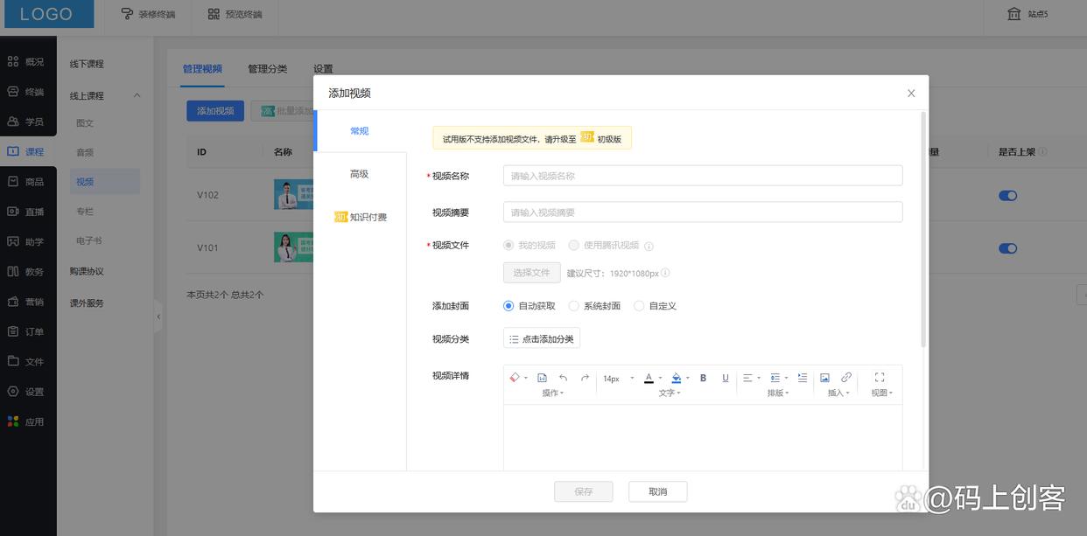The width and height of the screenshot is (1087, 536).
Task: Click the text alignment icon
Action: pyautogui.click(x=747, y=378)
